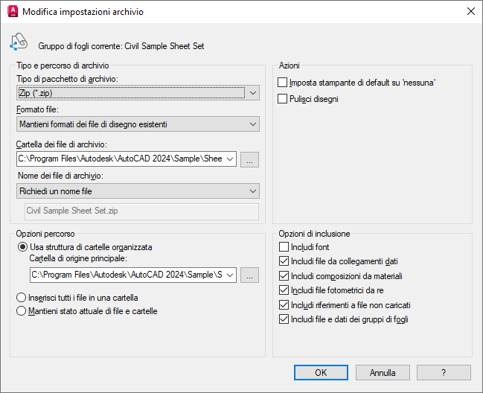
Task: Select 'Inserisci tutti i file in una cartella'
Action: coord(22,297)
